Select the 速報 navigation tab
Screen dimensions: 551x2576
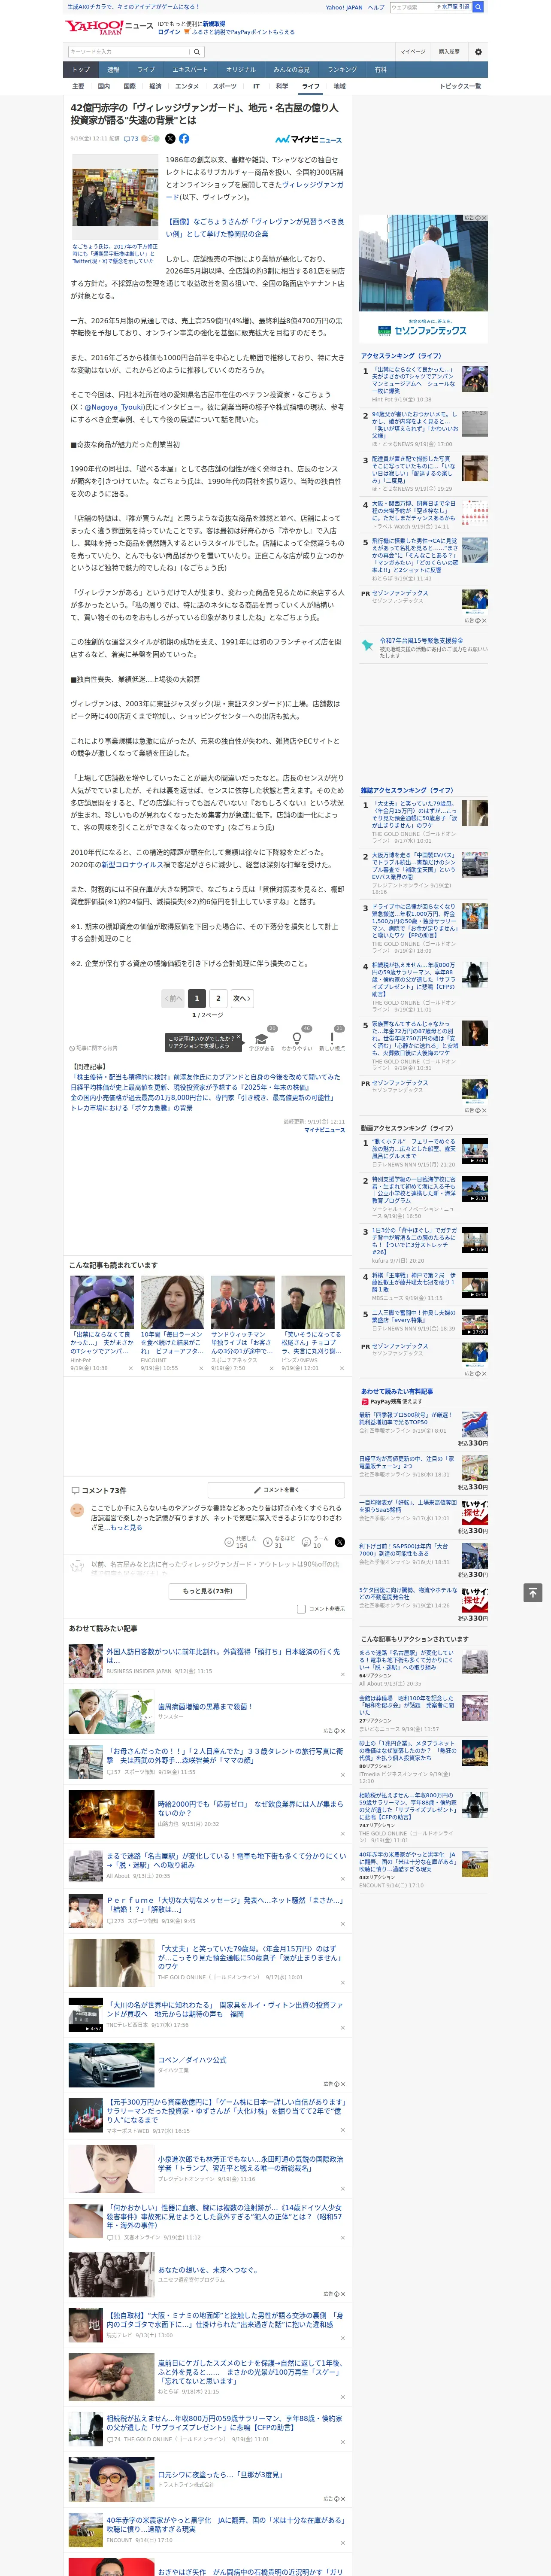point(113,70)
